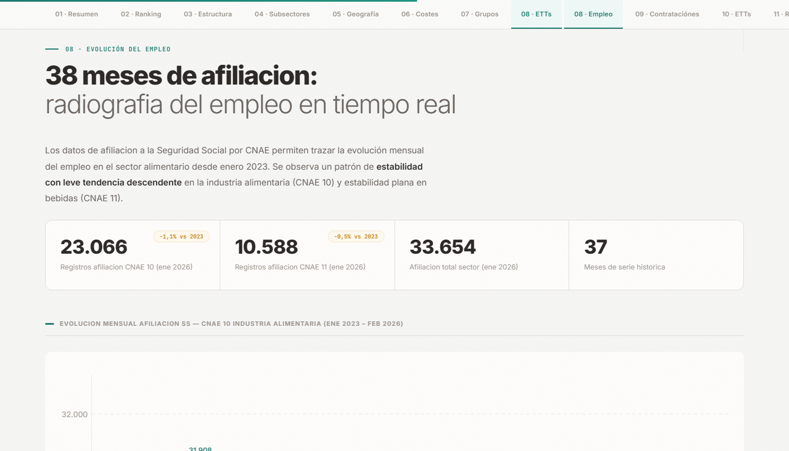This screenshot has height=451, width=789.
Task: Click the 08 · ETTs tab
Action: tap(537, 14)
